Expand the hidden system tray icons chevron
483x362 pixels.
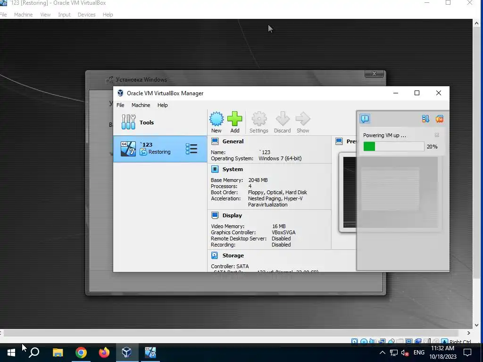tap(382, 353)
